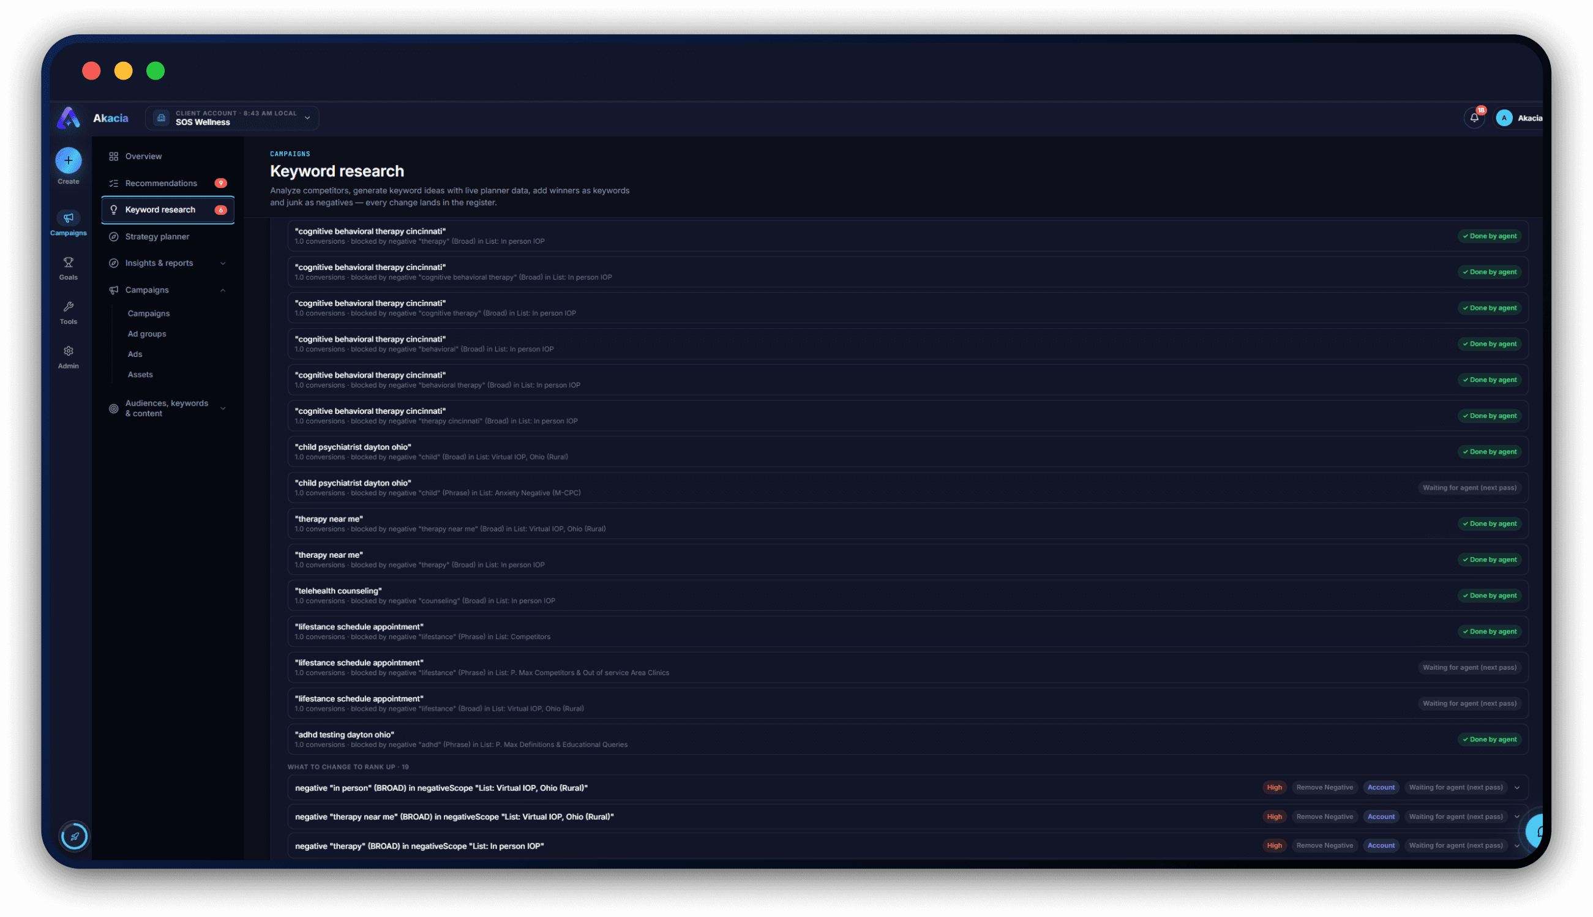This screenshot has width=1593, height=917.
Task: Click Waiting for agent on "in person" row
Action: [1455, 787]
